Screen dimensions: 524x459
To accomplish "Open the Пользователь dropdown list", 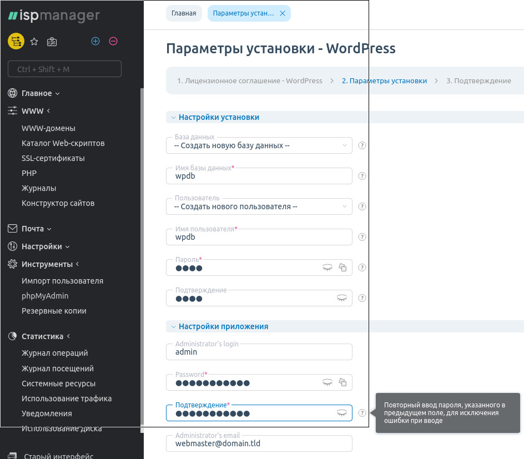I will tap(259, 206).
